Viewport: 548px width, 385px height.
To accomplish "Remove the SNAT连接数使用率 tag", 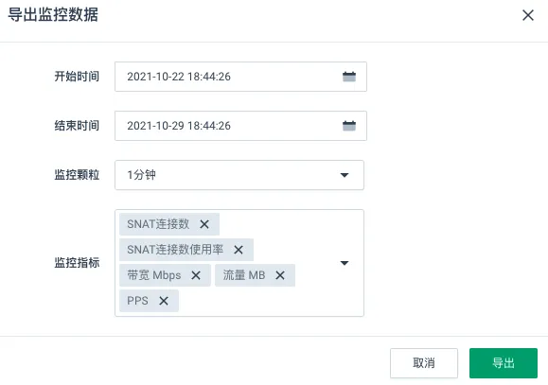I will tap(239, 250).
